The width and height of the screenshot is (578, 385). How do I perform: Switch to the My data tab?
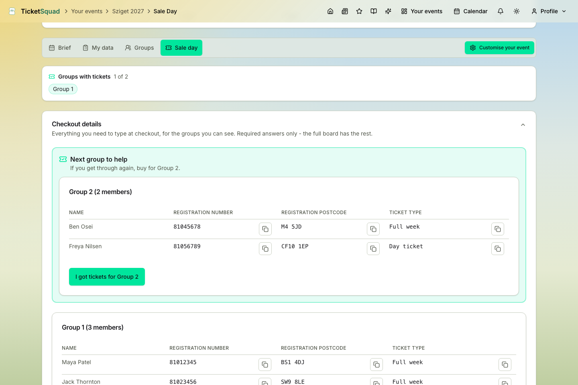coord(98,48)
